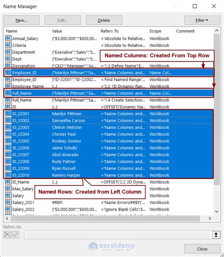Select the Salary_2022 row icon
Screen dimensions: 224x257
[x=9, y=209]
